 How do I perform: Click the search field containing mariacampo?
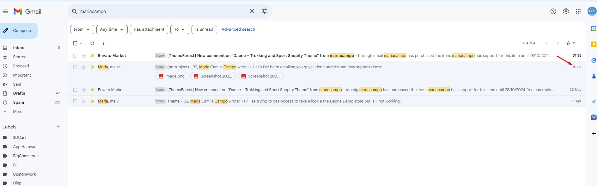pos(163,11)
